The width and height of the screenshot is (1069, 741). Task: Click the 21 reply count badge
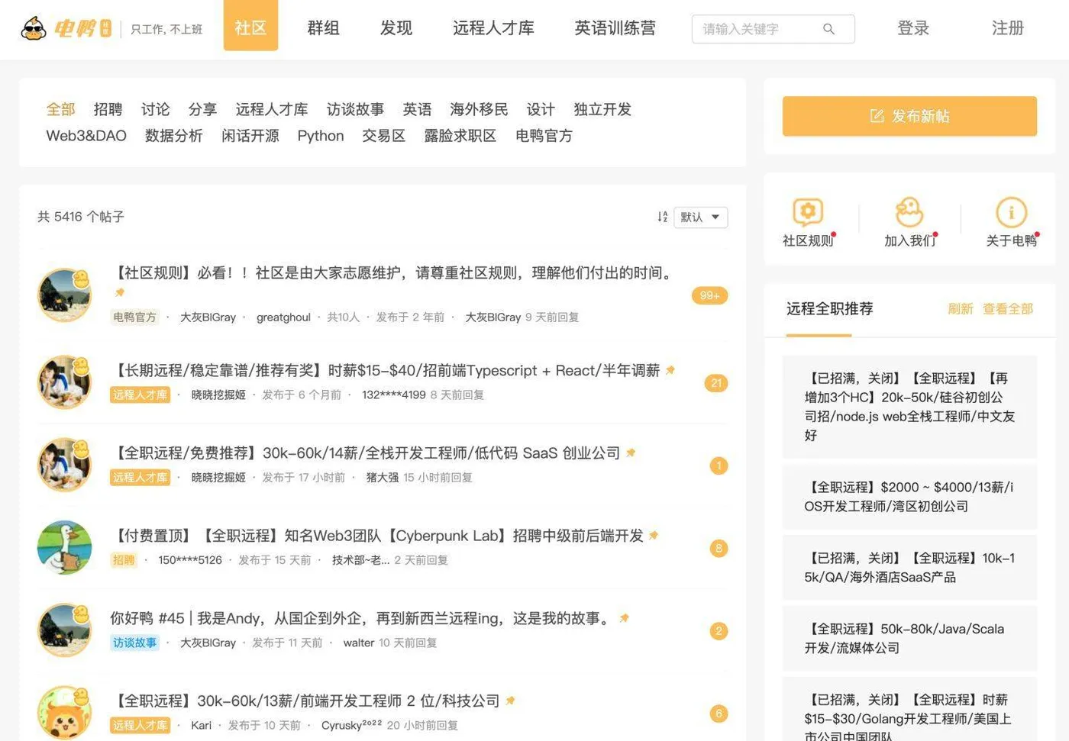click(716, 383)
